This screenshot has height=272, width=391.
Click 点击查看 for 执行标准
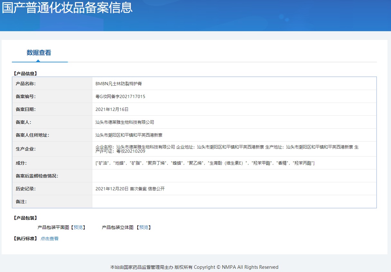50,239
